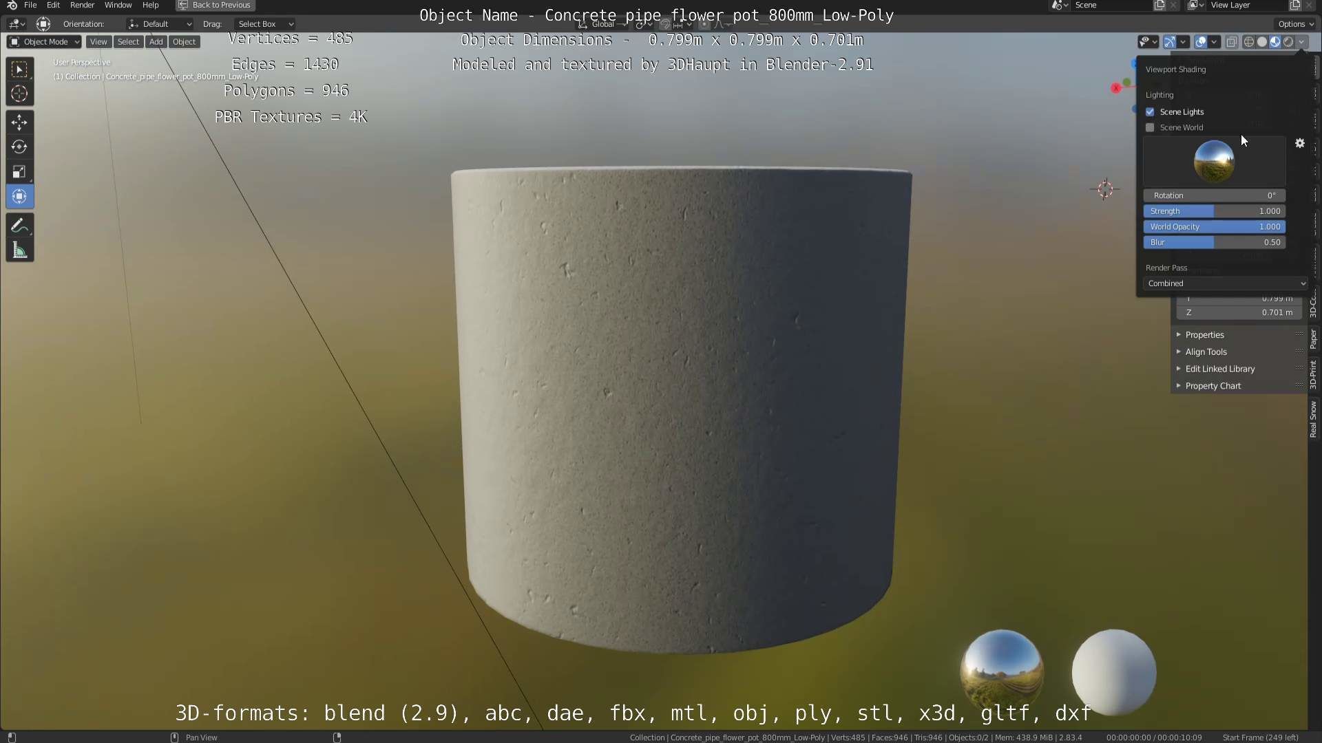The image size is (1322, 743).
Task: Select the Annotate pencil tool
Action: [x=19, y=226]
